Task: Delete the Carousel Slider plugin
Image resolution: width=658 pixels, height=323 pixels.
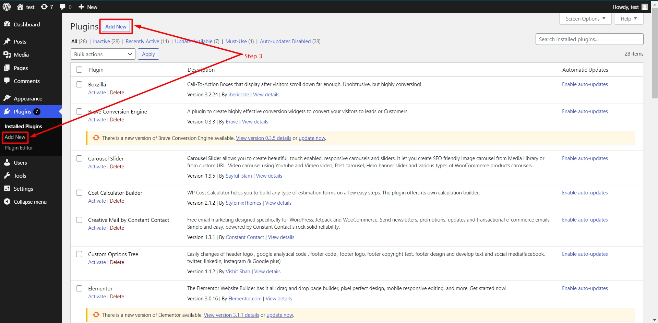Action: pyautogui.click(x=117, y=167)
